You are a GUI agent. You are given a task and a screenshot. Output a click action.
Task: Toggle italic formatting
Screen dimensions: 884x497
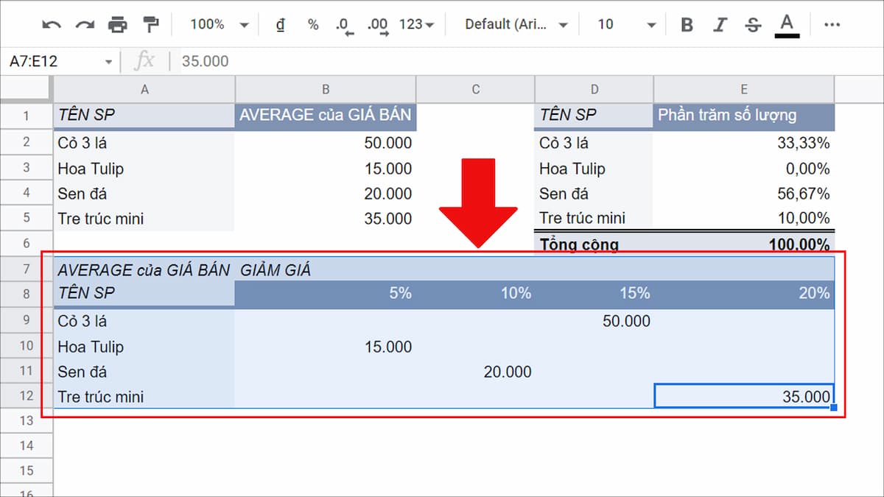[x=720, y=25]
